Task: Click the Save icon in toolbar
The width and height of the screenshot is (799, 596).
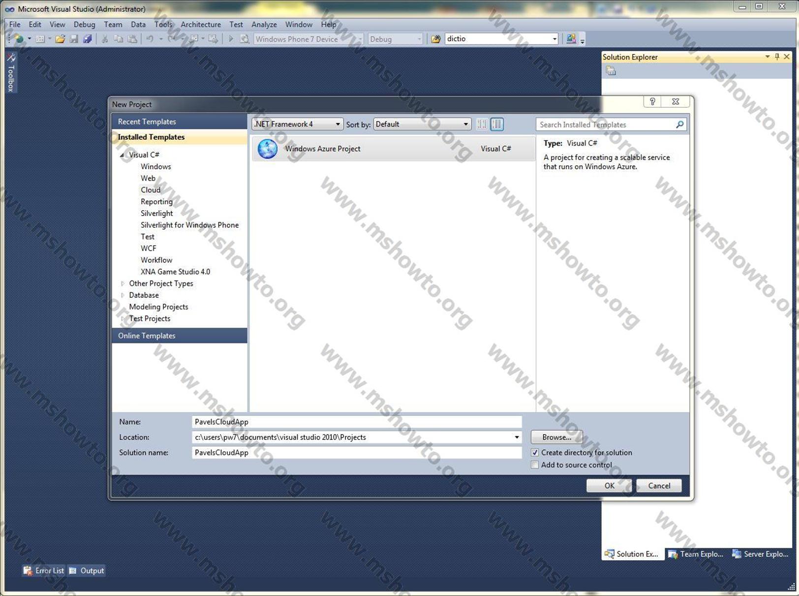Action: pyautogui.click(x=74, y=39)
